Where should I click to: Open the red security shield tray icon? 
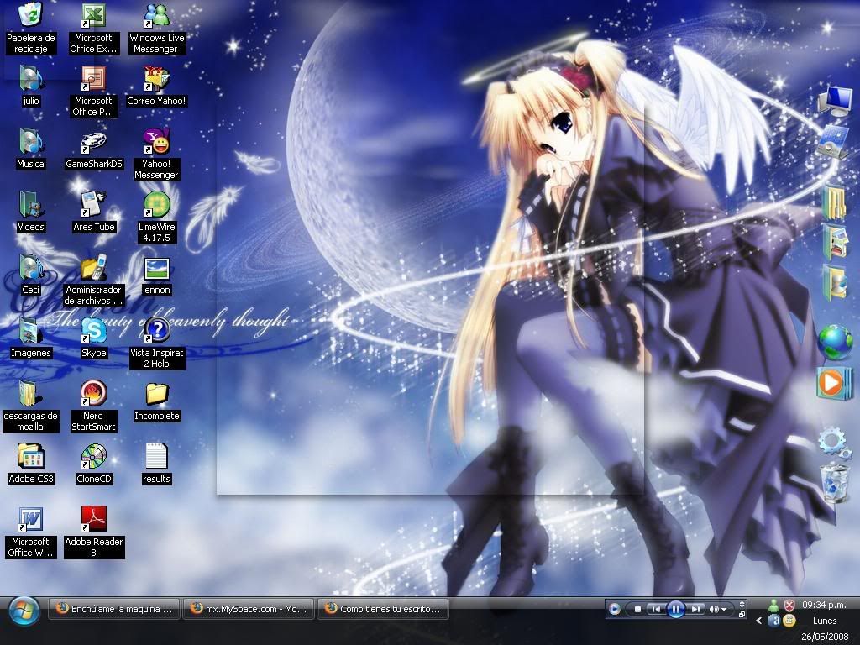(x=789, y=606)
